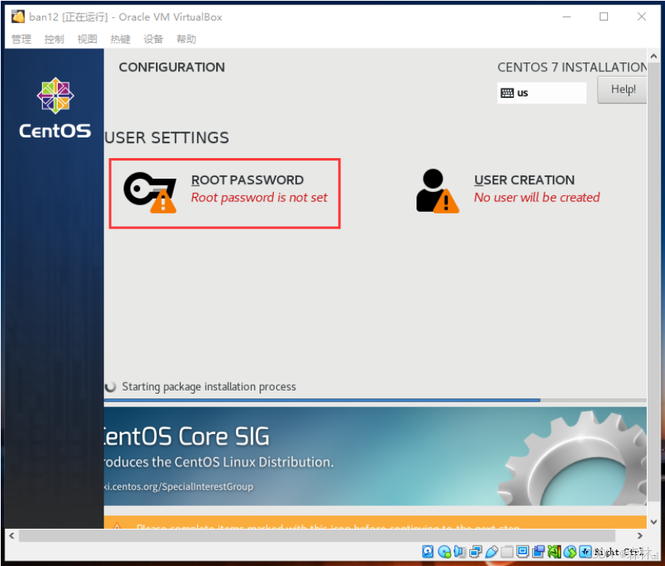Minimize the VirtualBox window

pyautogui.click(x=566, y=17)
